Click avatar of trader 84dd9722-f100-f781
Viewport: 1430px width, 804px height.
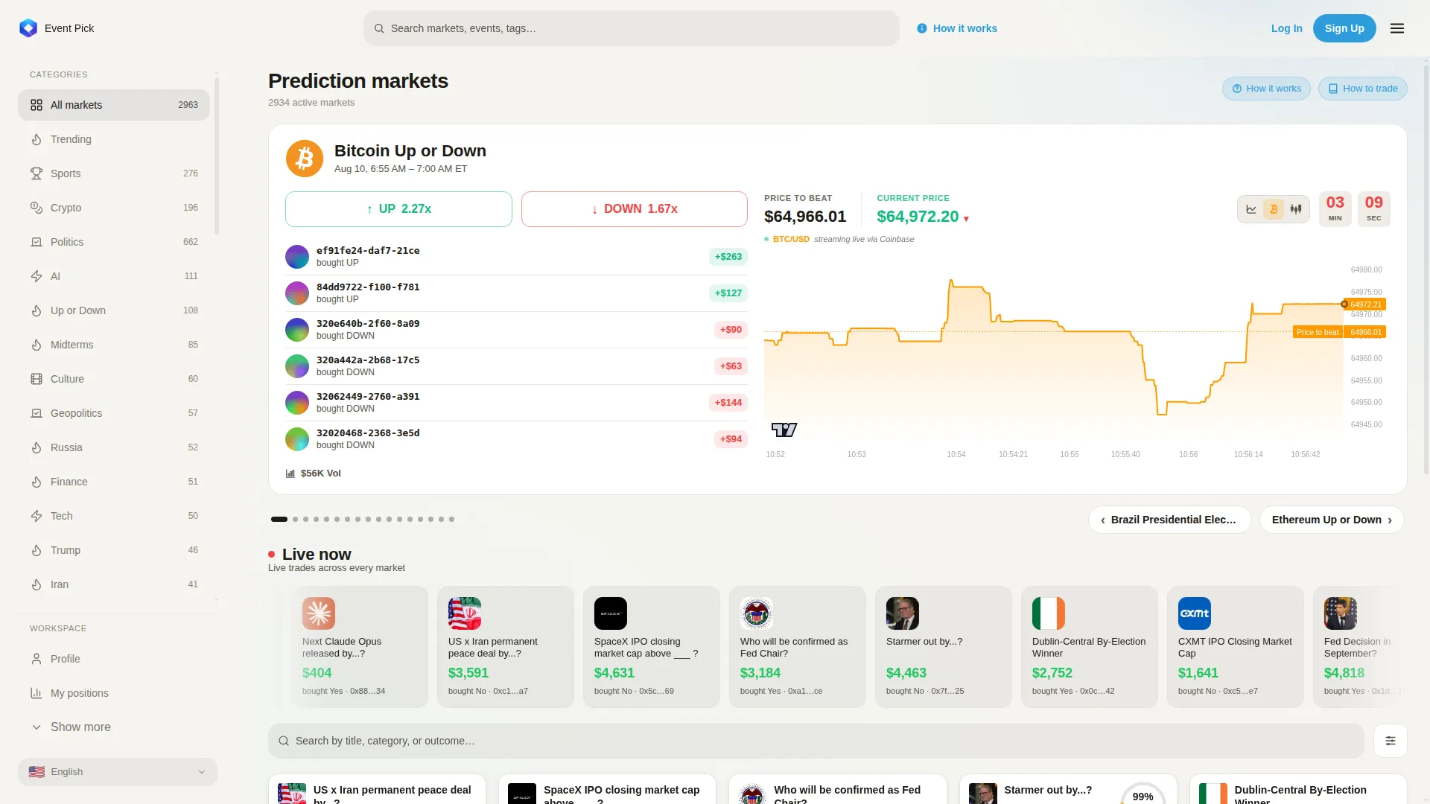pyautogui.click(x=297, y=293)
